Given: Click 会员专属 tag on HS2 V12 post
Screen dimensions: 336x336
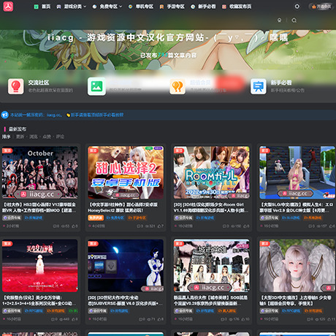Looking at the screenshot, I should click(12, 218).
